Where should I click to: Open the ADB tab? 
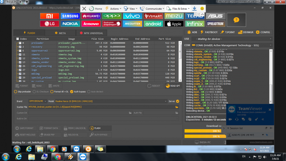(192, 32)
